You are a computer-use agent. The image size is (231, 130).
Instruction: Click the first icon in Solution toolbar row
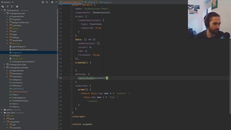pos(3,6)
